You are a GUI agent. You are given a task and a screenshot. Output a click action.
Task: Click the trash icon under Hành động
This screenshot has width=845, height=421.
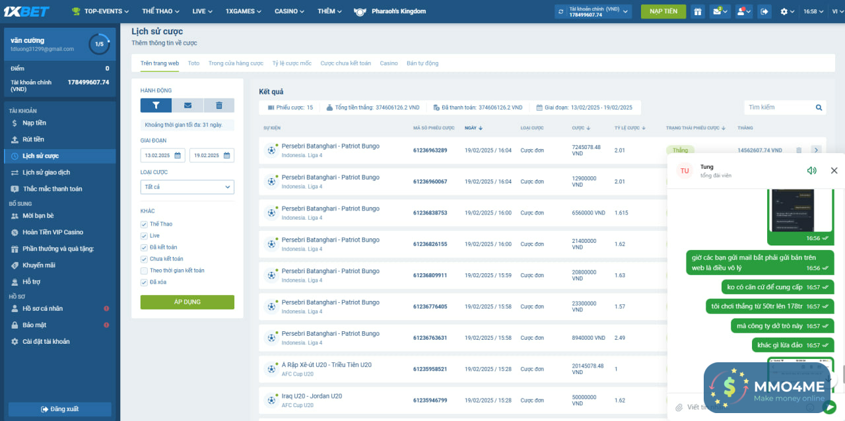(219, 105)
